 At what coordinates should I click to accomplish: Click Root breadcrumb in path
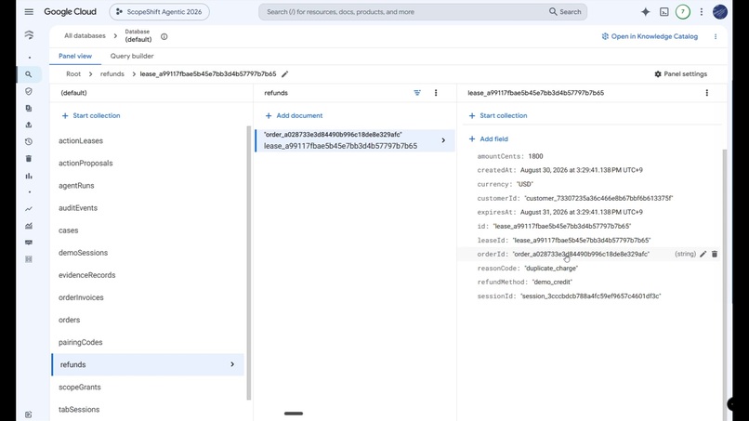73,74
